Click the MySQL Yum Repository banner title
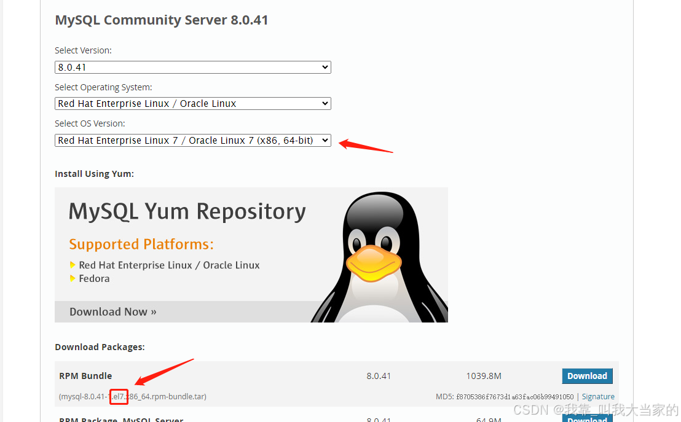This screenshot has height=422, width=681. (187, 211)
